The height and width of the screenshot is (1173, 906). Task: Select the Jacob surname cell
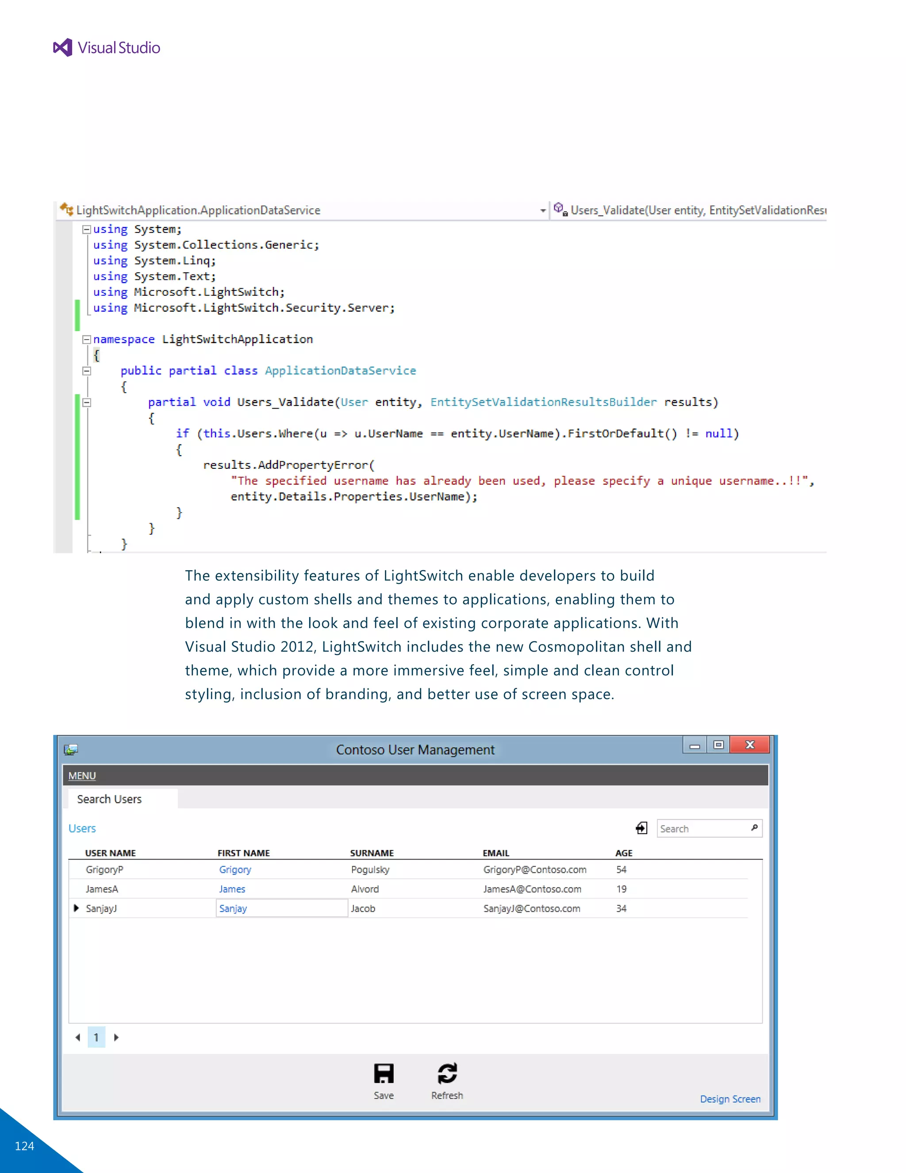[363, 908]
